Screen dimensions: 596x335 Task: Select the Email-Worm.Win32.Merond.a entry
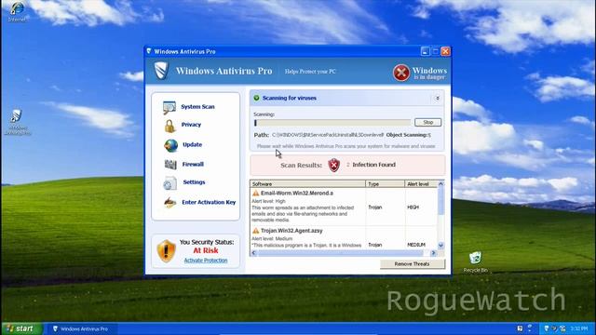297,194
